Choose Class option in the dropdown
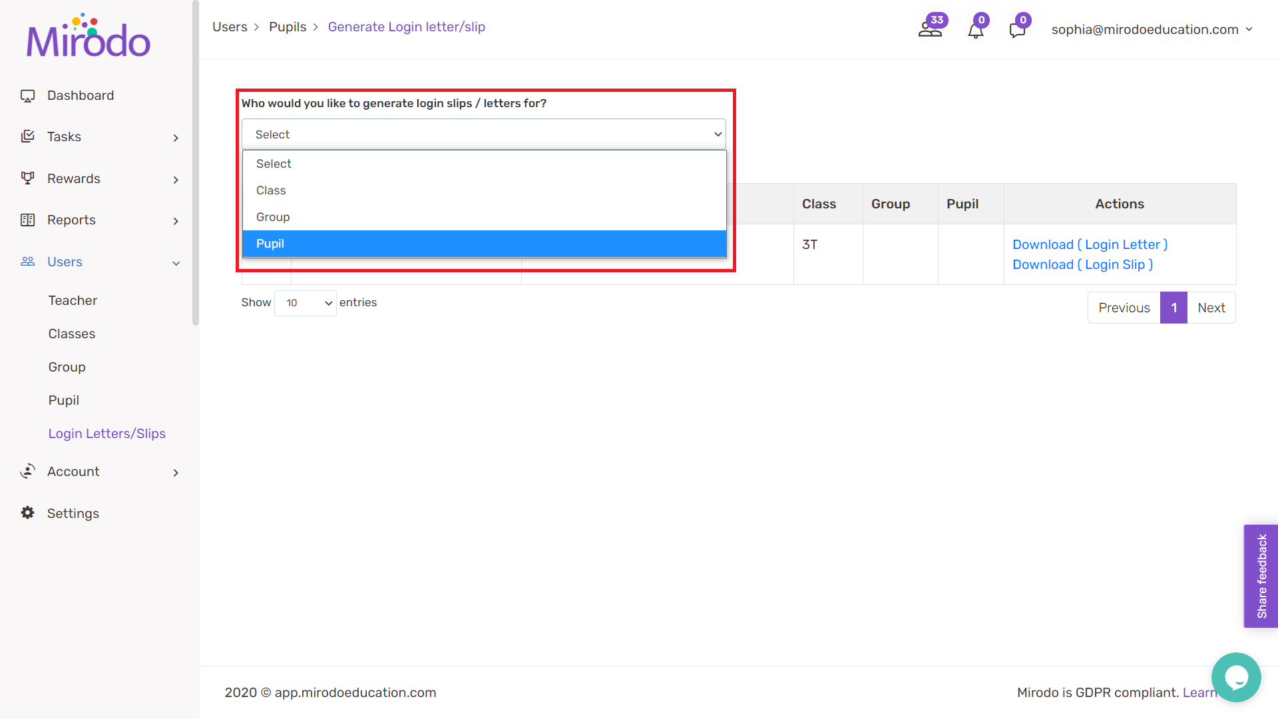This screenshot has height=719, width=1278. (484, 190)
